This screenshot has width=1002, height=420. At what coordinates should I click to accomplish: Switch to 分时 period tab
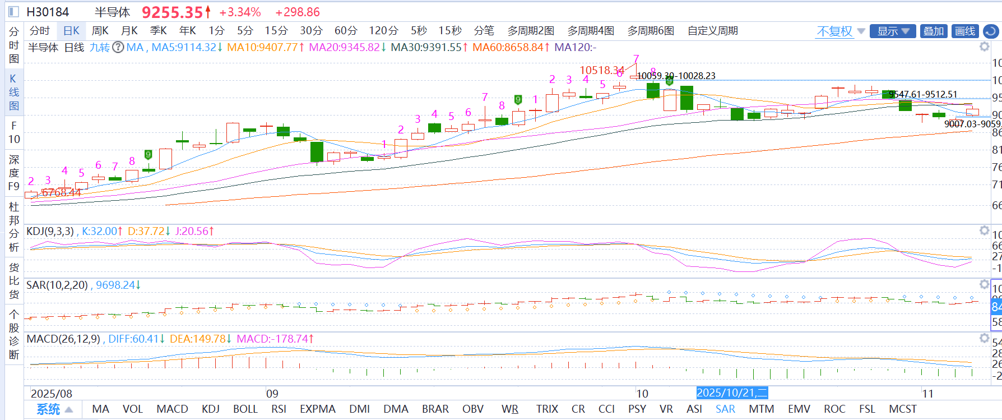[x=40, y=31]
